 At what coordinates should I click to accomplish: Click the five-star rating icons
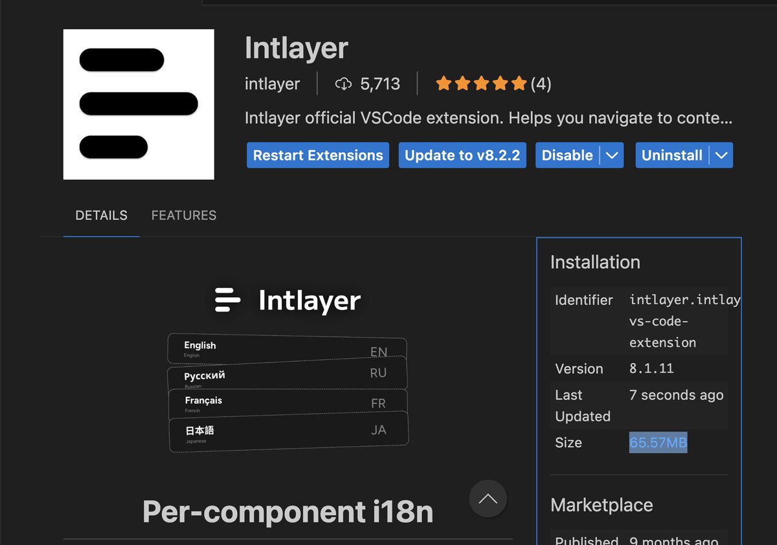(x=481, y=83)
